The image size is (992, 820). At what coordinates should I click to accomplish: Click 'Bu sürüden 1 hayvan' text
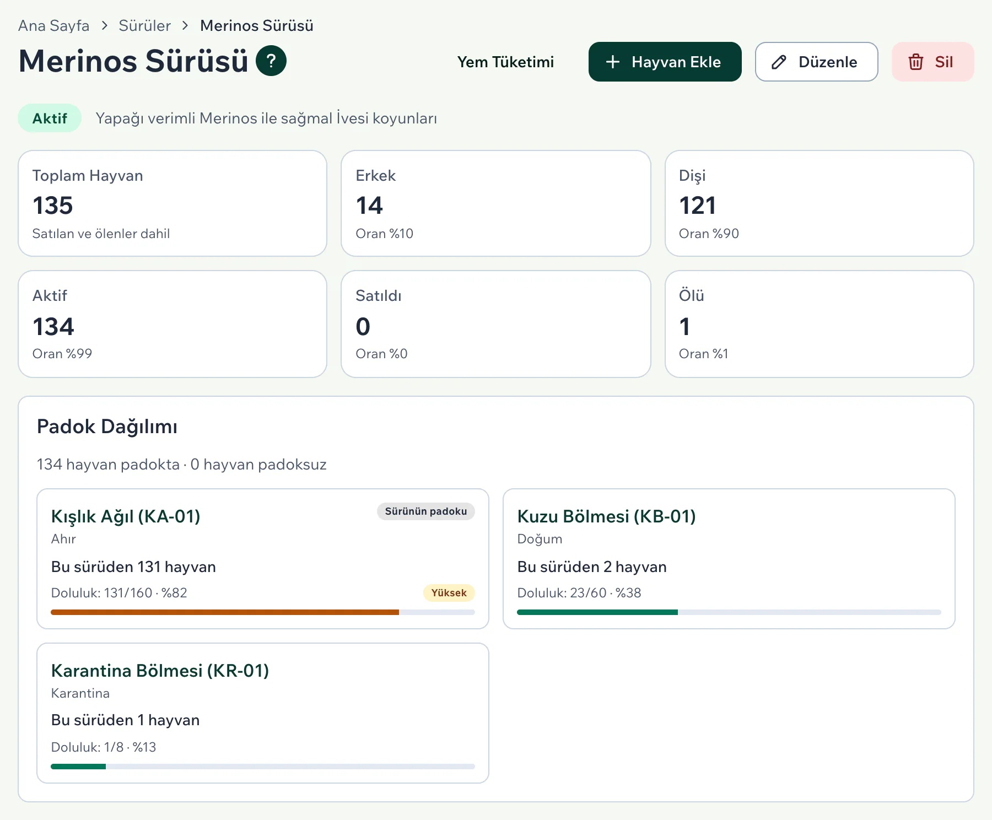(x=125, y=720)
